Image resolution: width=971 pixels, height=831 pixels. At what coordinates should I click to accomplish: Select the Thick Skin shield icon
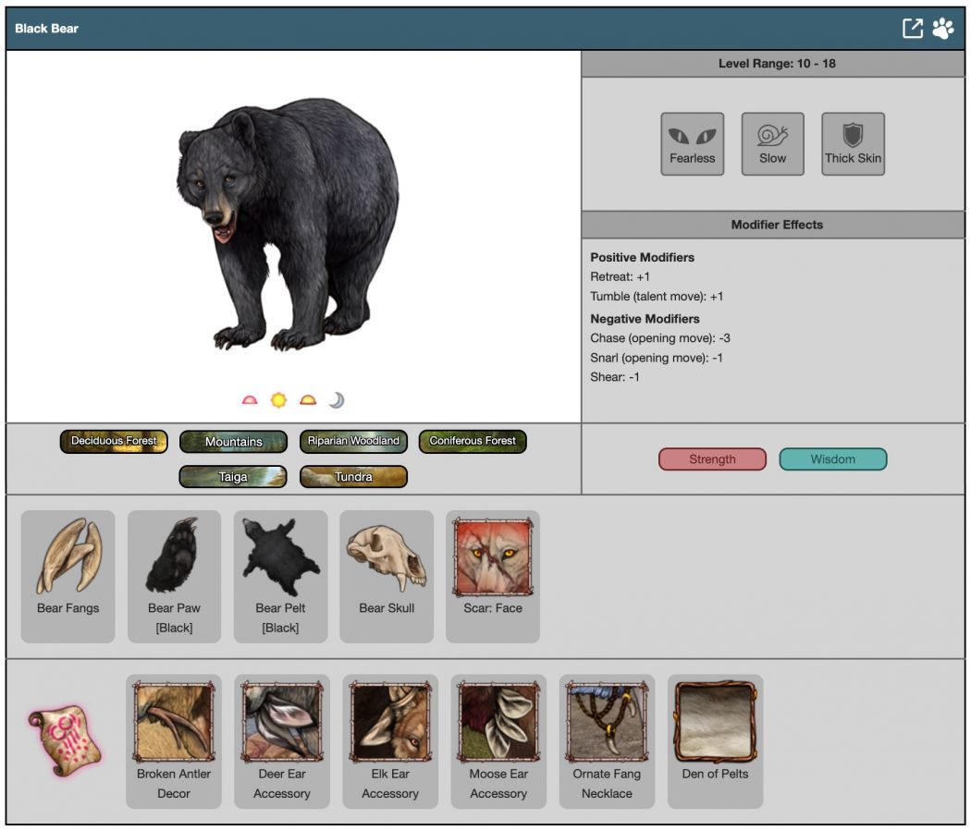[x=853, y=143]
